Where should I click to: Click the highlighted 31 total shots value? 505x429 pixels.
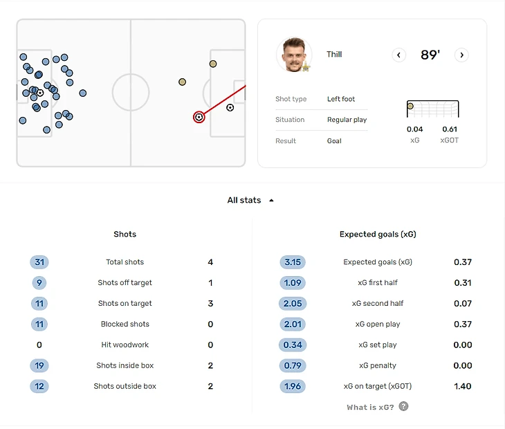click(39, 262)
